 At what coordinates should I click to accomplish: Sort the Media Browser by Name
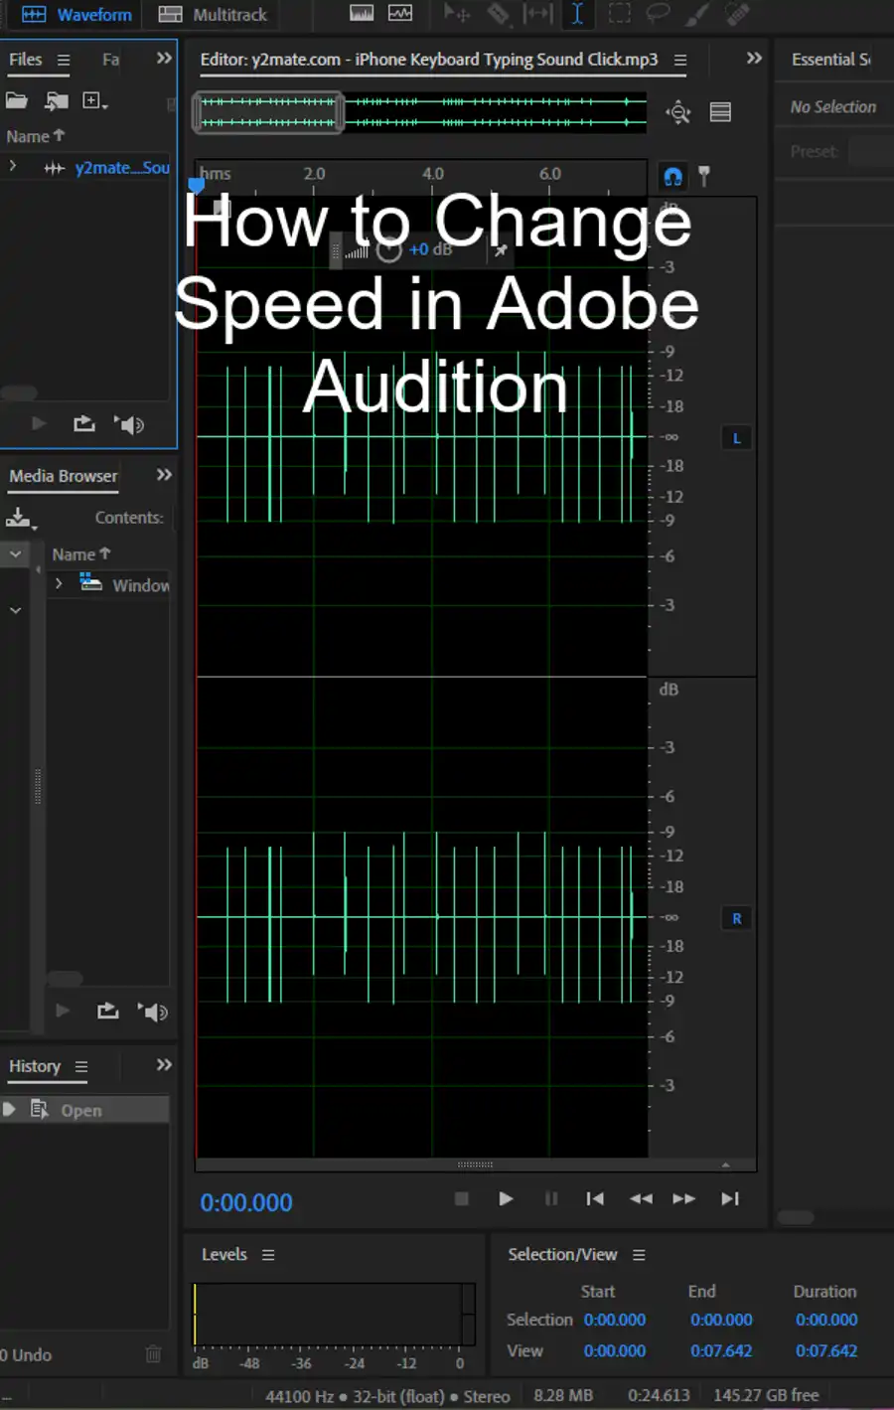coord(80,554)
